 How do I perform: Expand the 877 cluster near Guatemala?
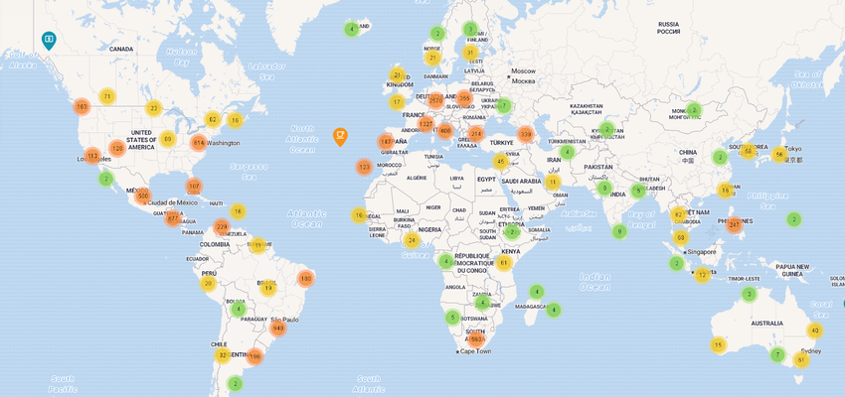(x=173, y=218)
